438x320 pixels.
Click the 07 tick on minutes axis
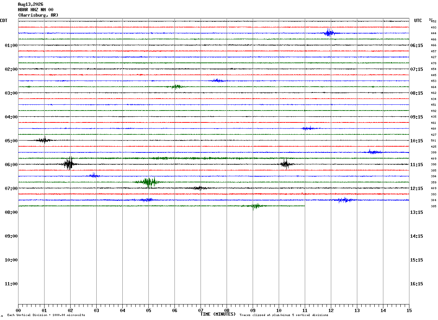pos(201,310)
